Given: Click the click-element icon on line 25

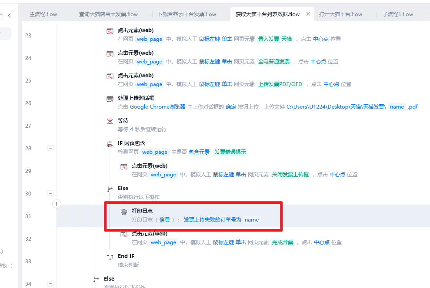Looking at the screenshot, I should click(110, 76).
